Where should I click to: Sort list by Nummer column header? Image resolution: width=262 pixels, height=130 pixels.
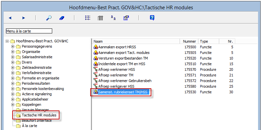[x=189, y=41]
